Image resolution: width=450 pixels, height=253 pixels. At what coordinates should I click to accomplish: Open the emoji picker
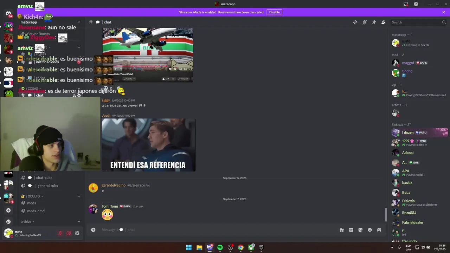tap(370, 230)
